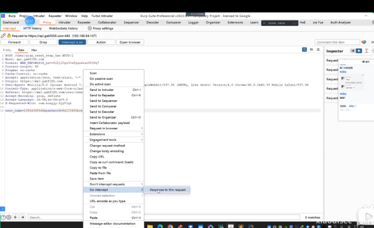Expand the Engagement tools submenu
The height and width of the screenshot is (228, 374).
point(114,140)
